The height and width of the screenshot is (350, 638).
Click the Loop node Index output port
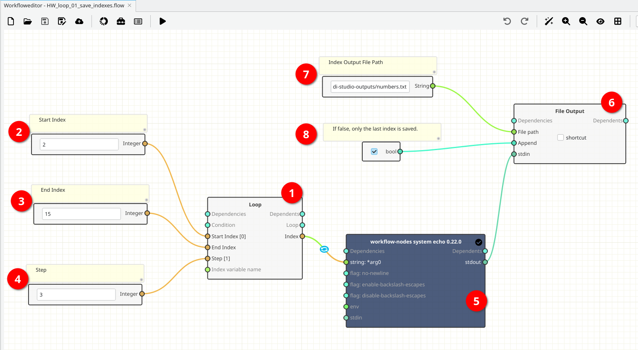(x=302, y=236)
